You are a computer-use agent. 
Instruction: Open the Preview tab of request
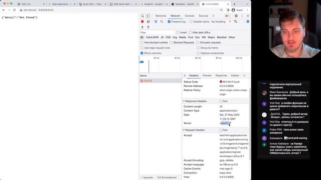(x=207, y=75)
